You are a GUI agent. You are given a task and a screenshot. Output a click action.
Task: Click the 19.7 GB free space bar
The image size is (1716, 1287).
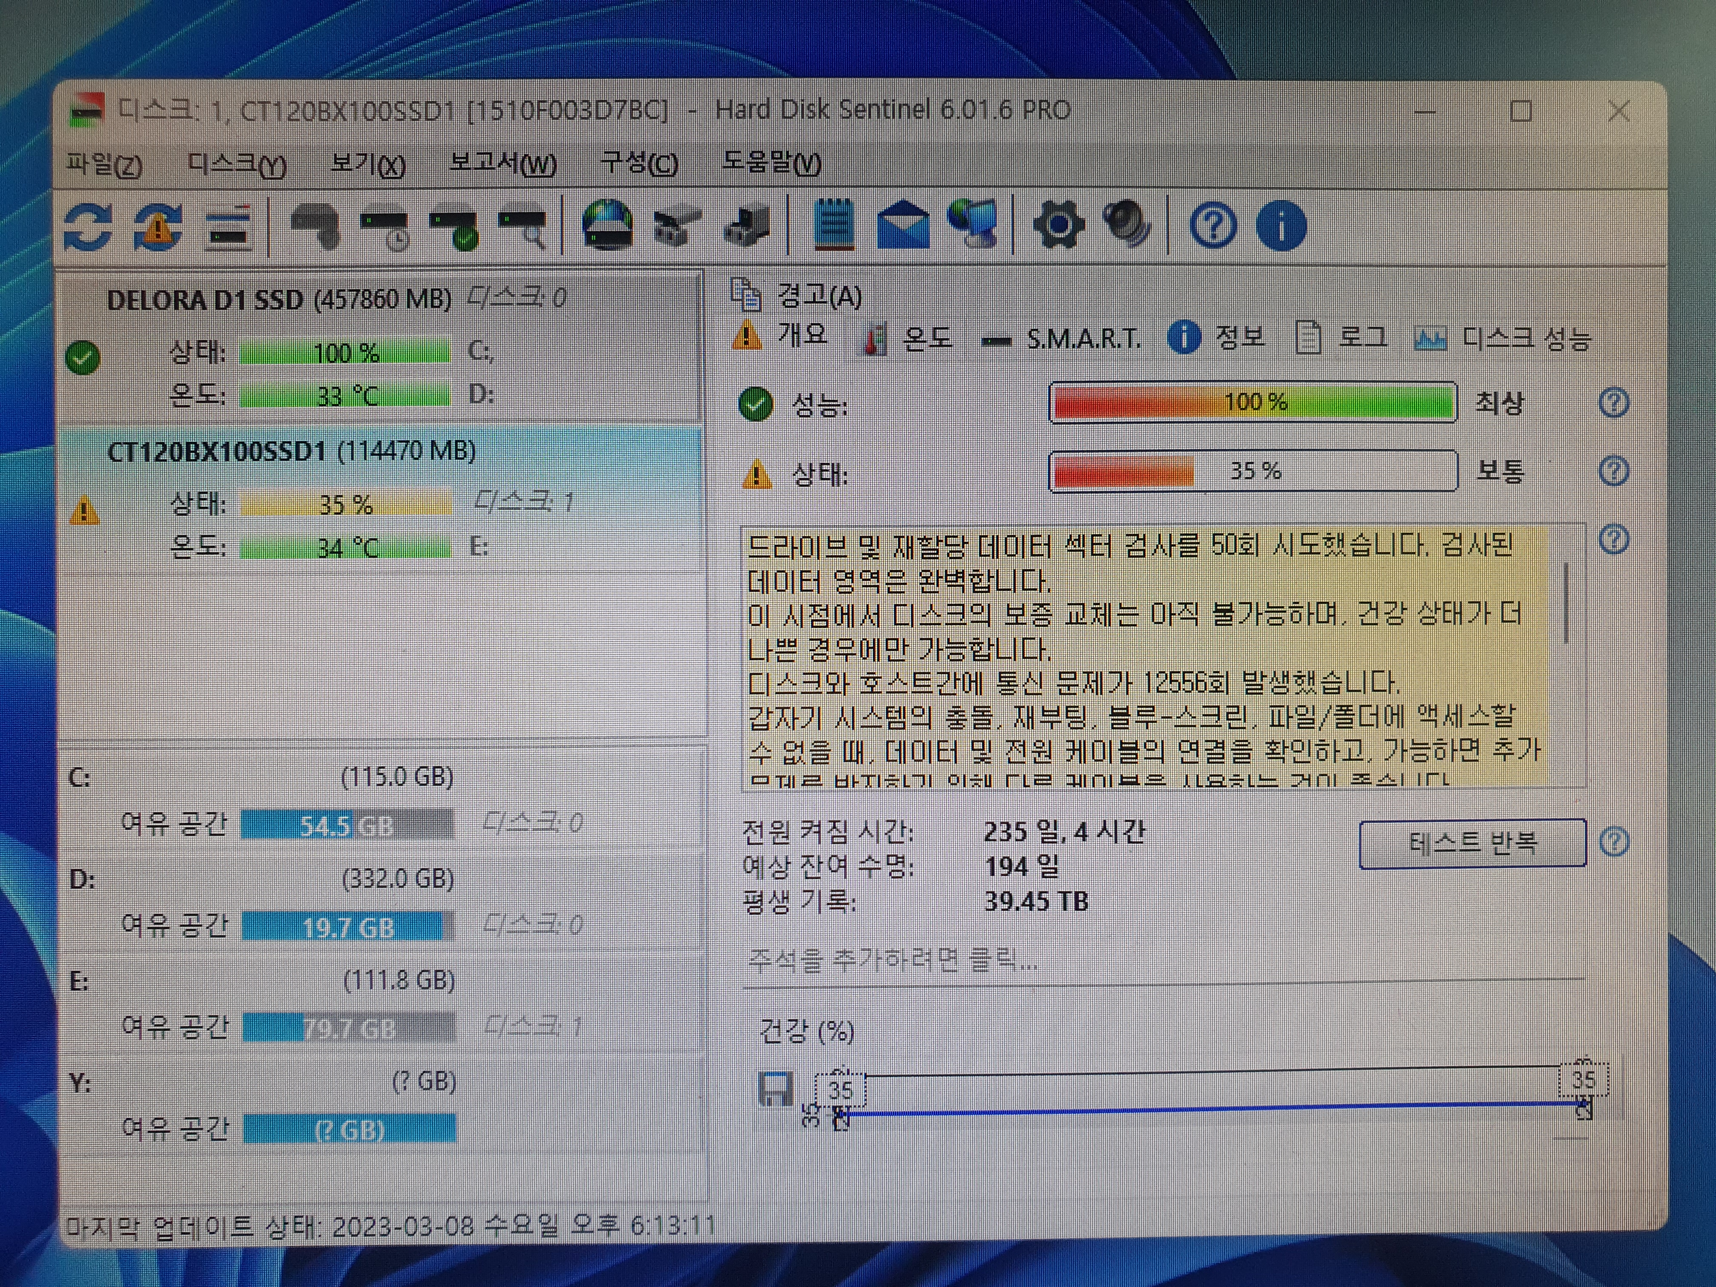click(348, 927)
